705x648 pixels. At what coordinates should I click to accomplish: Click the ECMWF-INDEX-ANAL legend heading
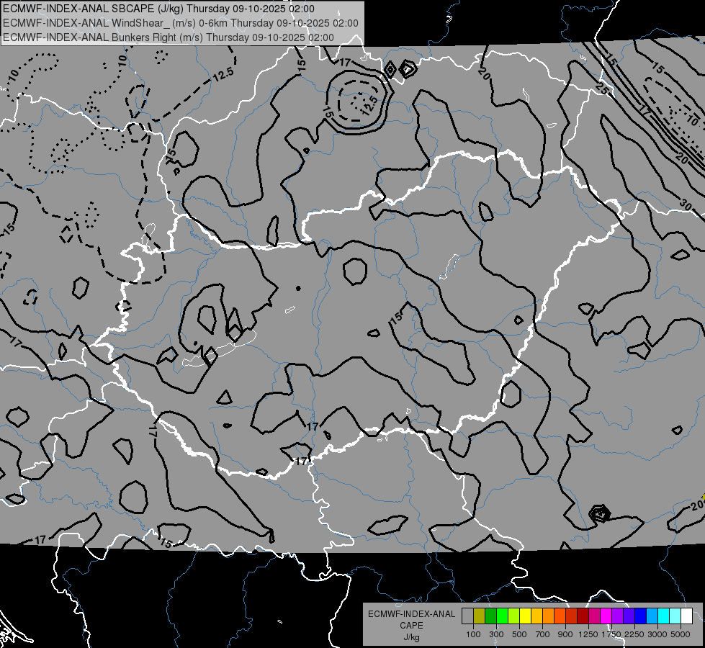click(412, 614)
